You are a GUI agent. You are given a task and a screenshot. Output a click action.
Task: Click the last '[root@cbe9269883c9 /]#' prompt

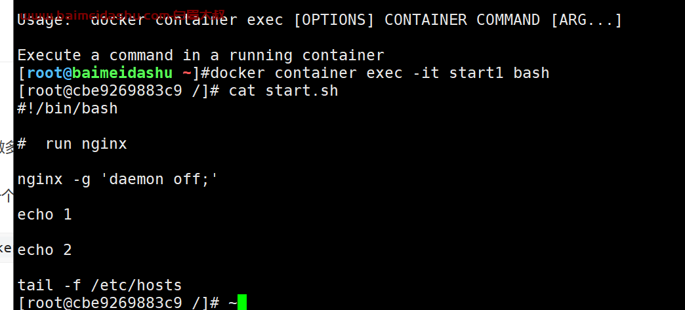pos(118,302)
